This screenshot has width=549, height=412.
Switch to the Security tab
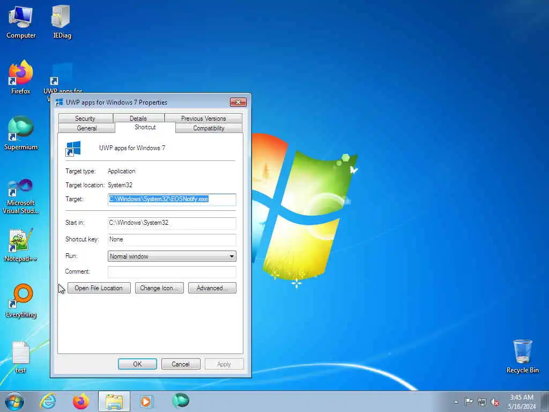click(x=85, y=118)
